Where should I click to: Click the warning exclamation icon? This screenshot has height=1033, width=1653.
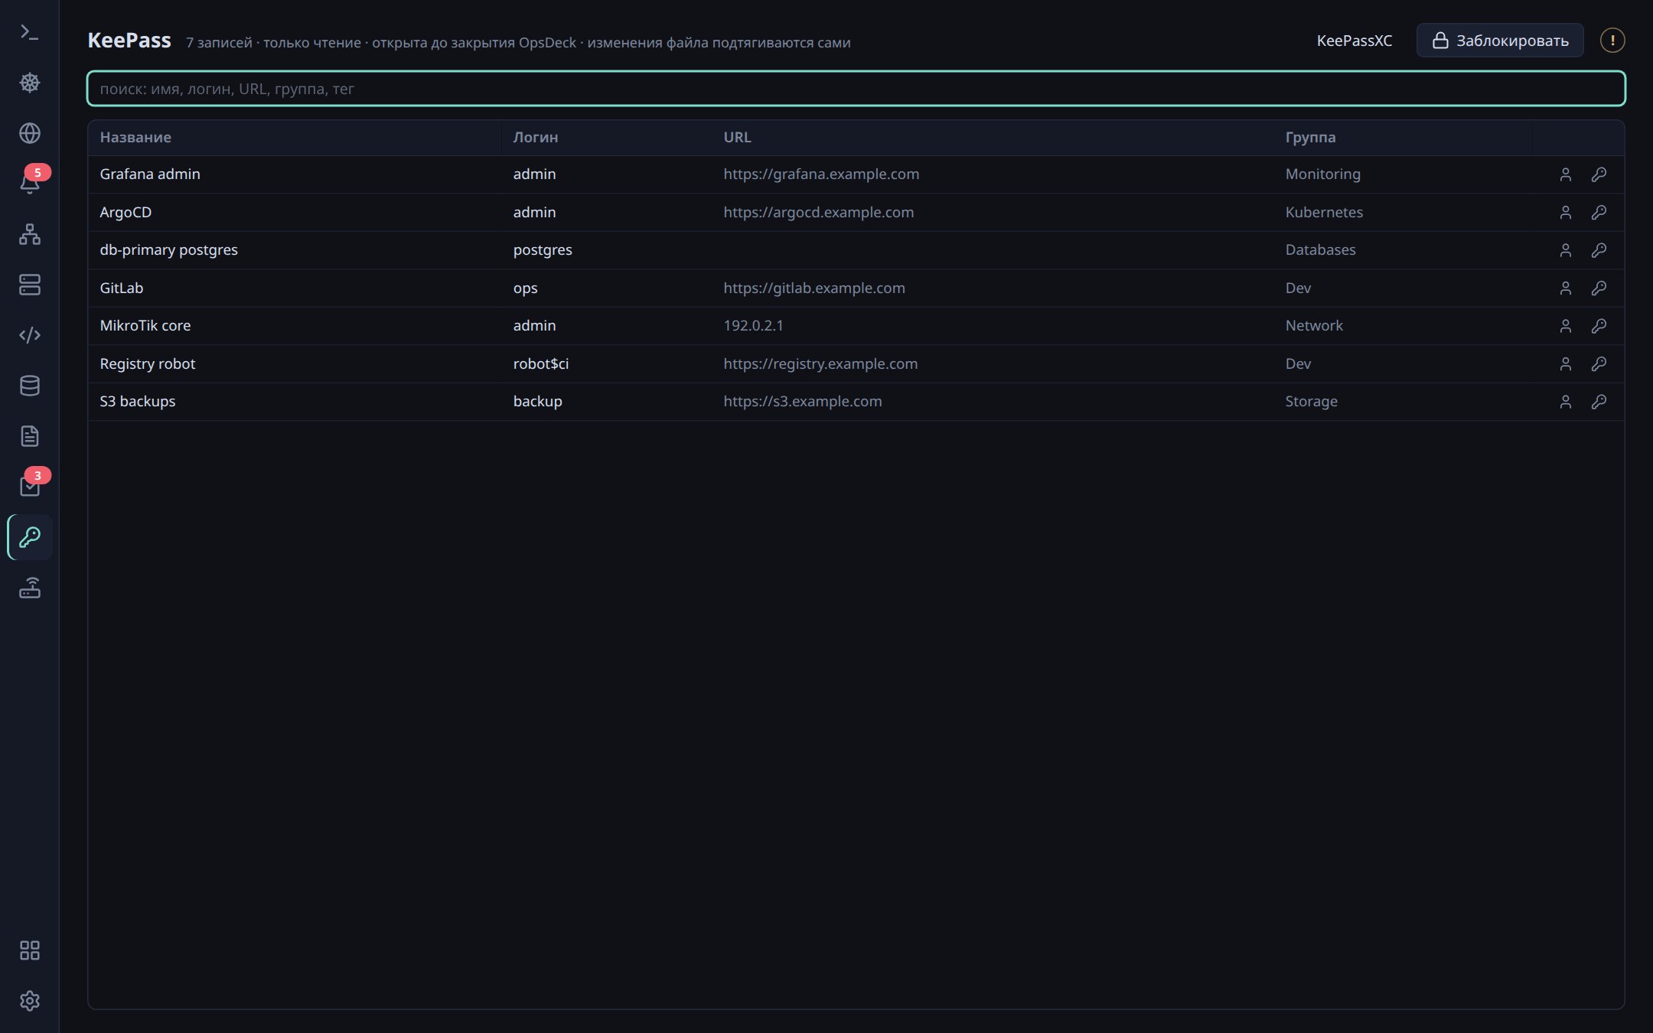click(1612, 41)
